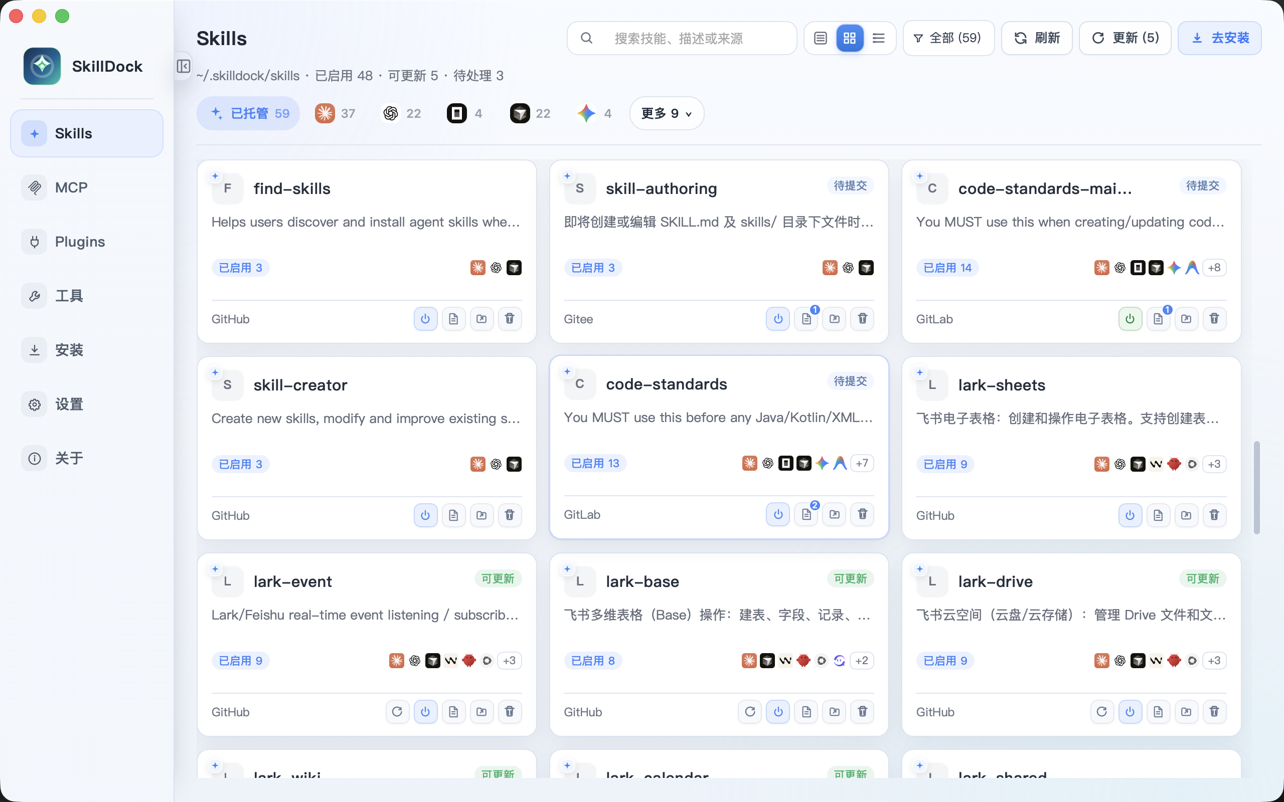Click the 更新 (5) button
1284x802 pixels.
tap(1125, 38)
